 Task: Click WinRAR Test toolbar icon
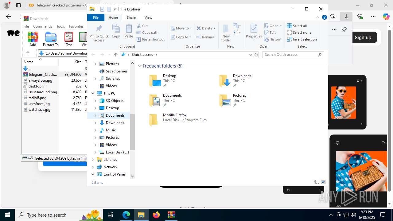pyautogui.click(x=69, y=39)
